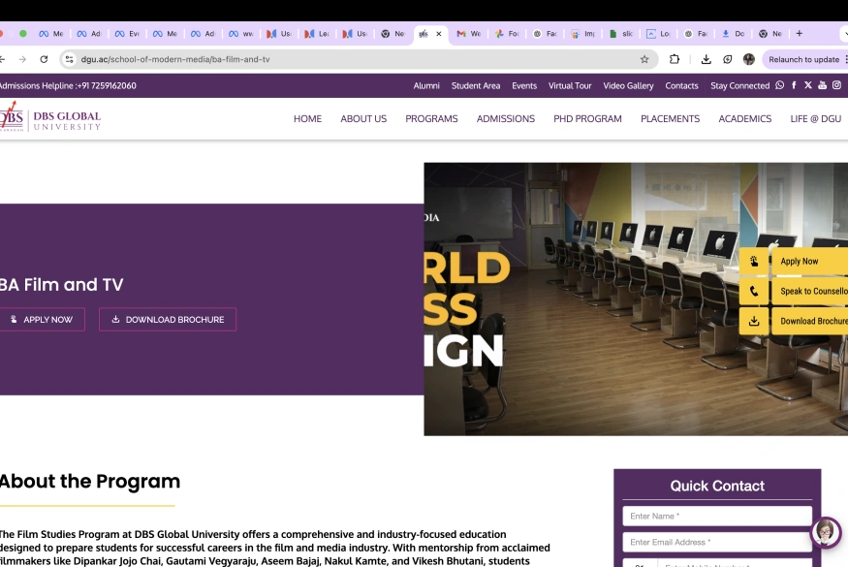This screenshot has height=567, width=848.
Task: Open the Contacts link
Action: 681,85
